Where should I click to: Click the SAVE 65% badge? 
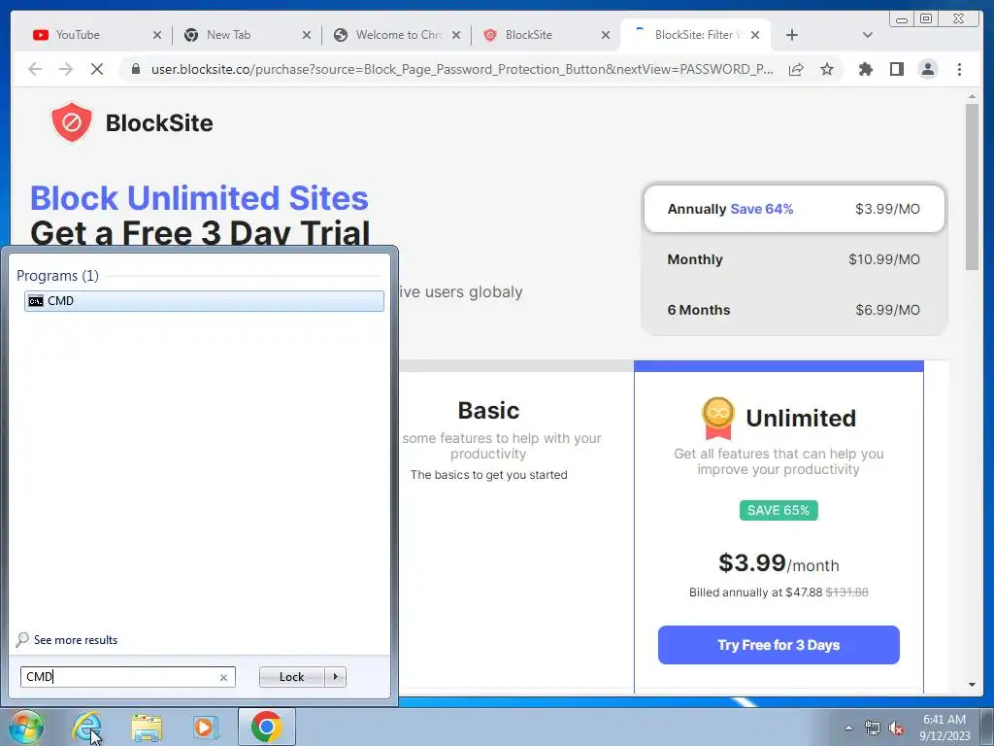tap(779, 510)
